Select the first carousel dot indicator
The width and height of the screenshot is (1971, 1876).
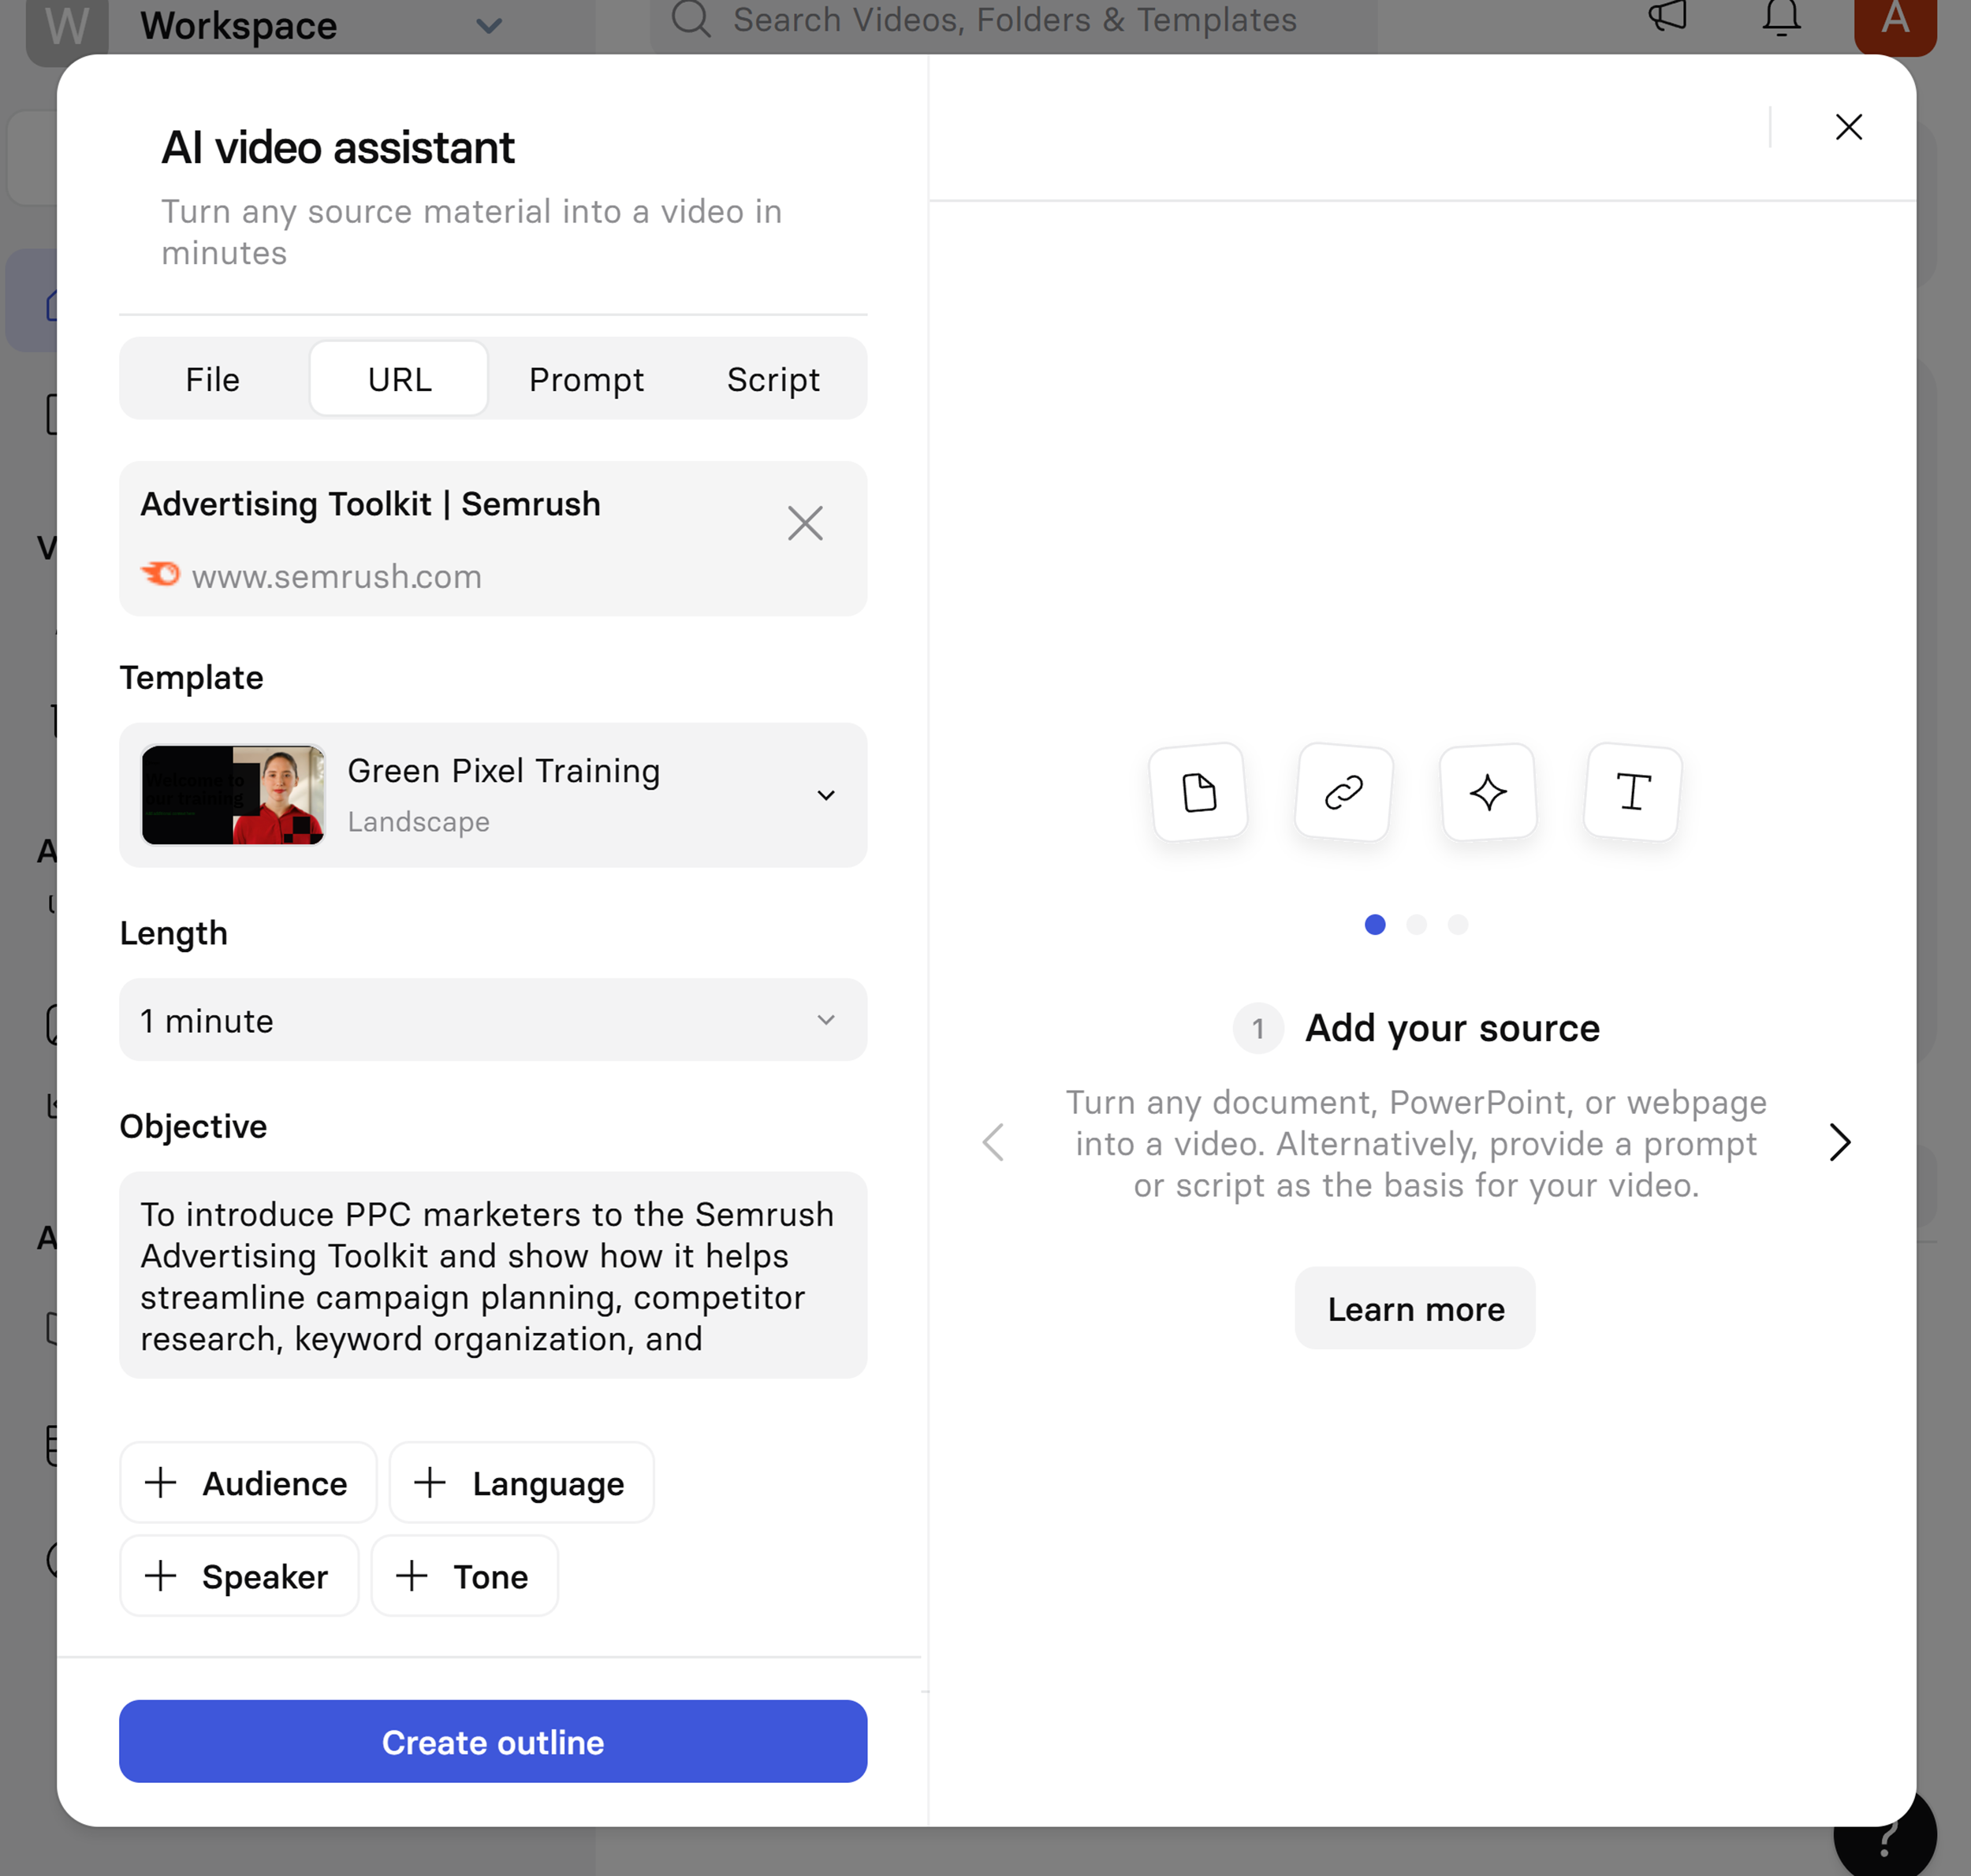tap(1375, 924)
